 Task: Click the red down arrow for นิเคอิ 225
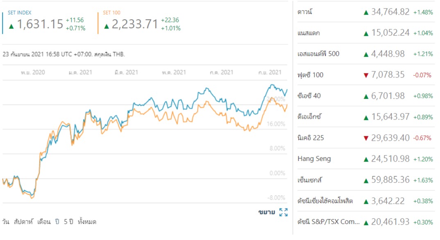[x=366, y=138]
